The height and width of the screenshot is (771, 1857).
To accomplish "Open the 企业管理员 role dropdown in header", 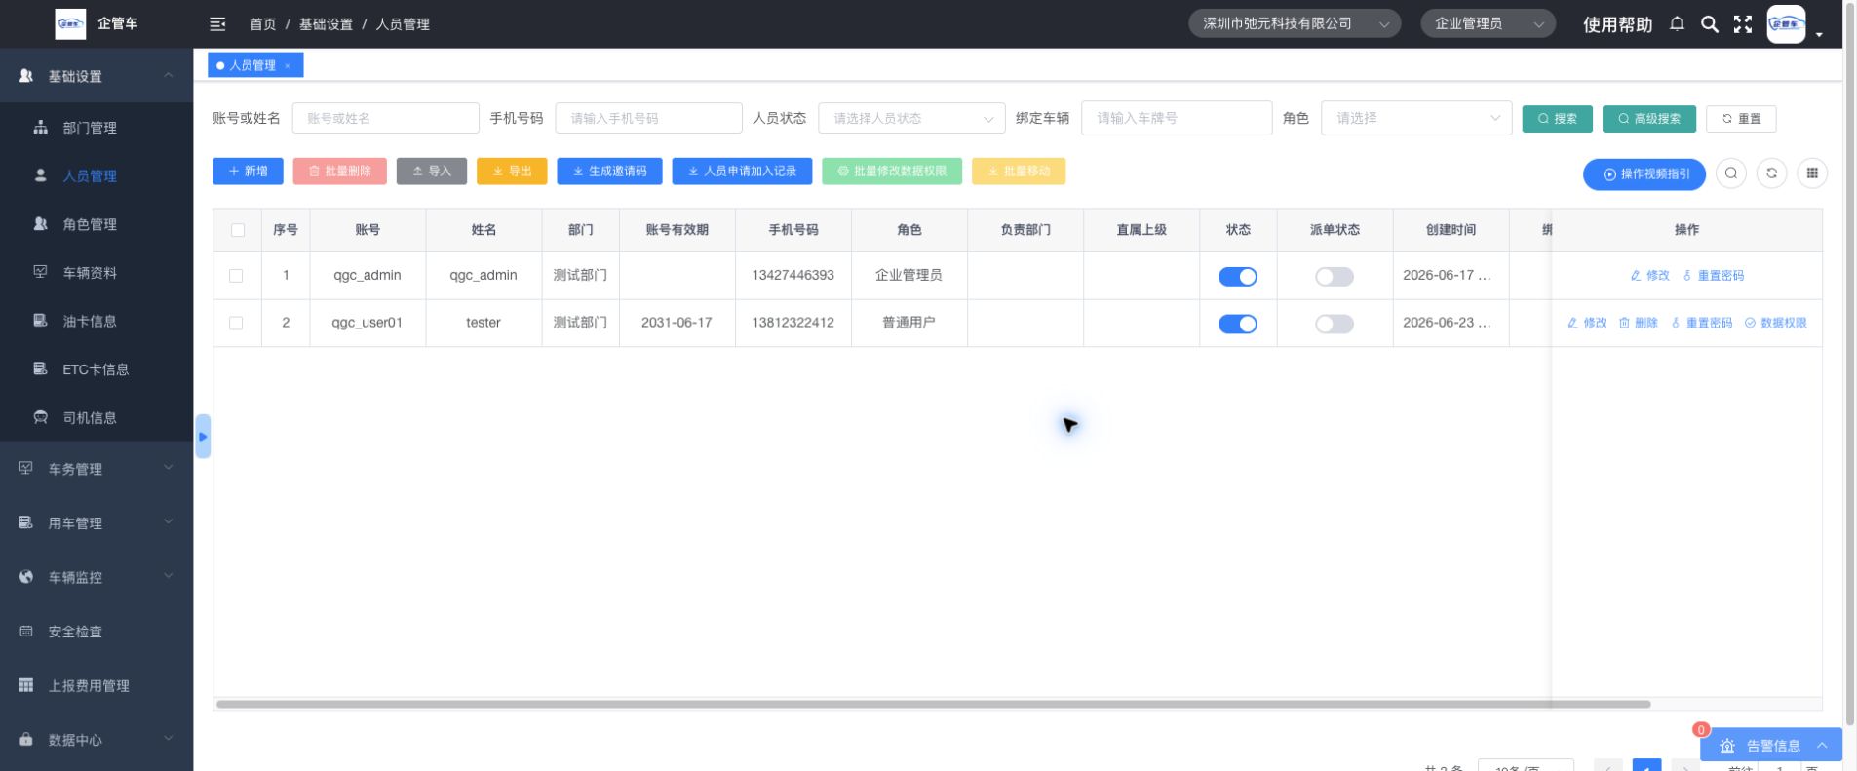I will tap(1488, 23).
